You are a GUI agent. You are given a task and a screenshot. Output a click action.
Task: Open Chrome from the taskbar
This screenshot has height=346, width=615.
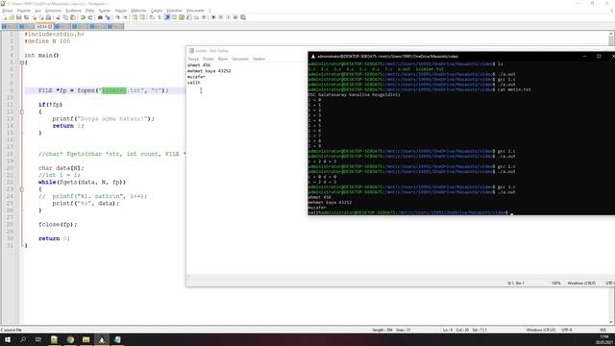click(x=70, y=339)
